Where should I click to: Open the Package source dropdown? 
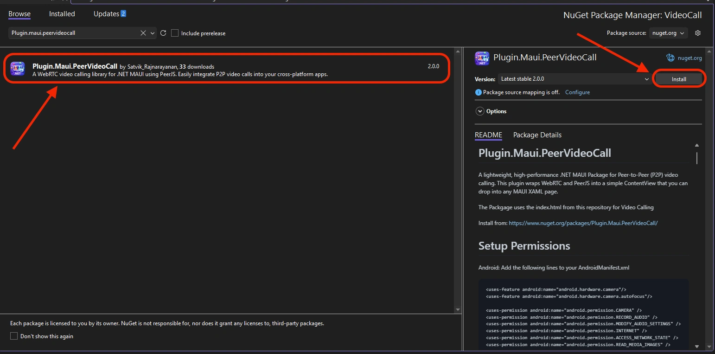click(669, 33)
